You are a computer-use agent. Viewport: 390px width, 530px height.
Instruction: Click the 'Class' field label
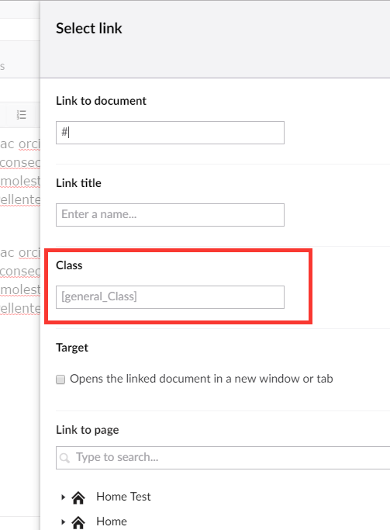pyautogui.click(x=69, y=265)
